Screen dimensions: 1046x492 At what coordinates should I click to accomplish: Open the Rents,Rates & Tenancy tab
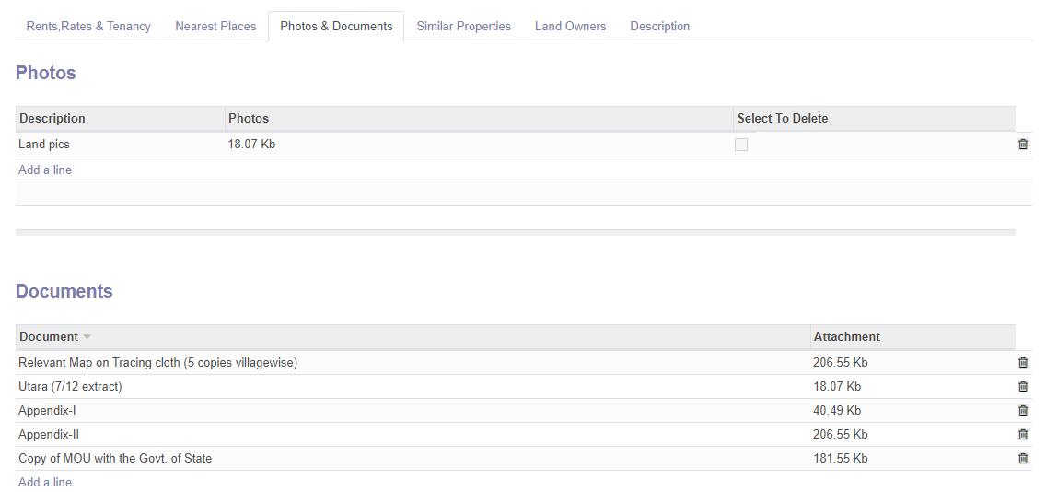pos(88,26)
